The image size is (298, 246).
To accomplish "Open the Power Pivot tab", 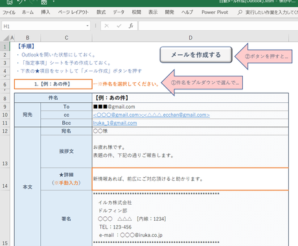I will click(x=215, y=12).
